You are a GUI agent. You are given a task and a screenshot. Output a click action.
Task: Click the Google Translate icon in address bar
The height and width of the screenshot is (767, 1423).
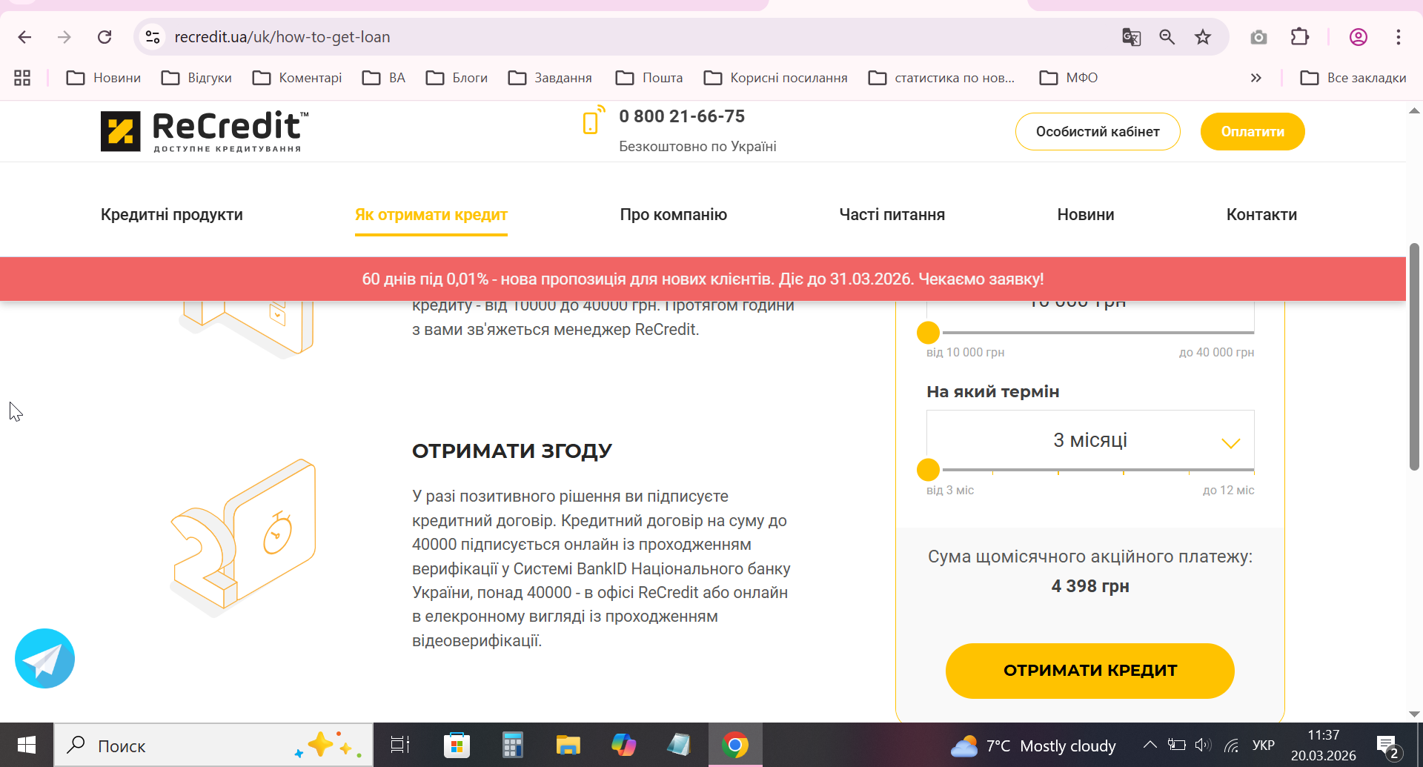coord(1131,37)
